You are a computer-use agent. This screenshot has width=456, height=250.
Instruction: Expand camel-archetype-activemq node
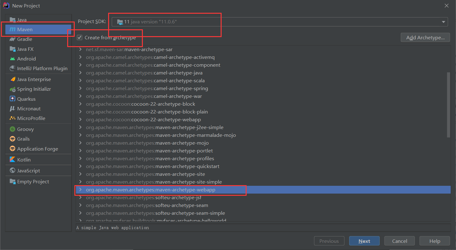[x=80, y=57]
